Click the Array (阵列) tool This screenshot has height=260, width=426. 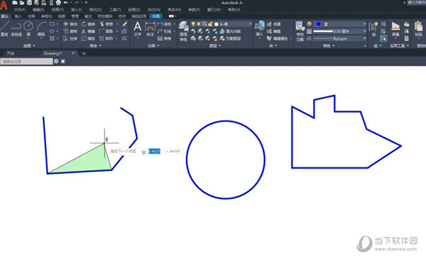106,39
